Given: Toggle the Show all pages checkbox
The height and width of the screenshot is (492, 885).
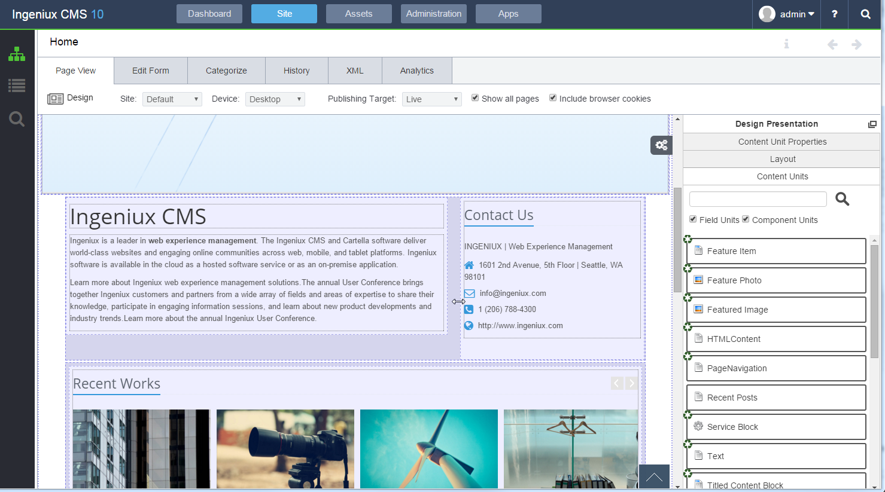Looking at the screenshot, I should [x=475, y=98].
